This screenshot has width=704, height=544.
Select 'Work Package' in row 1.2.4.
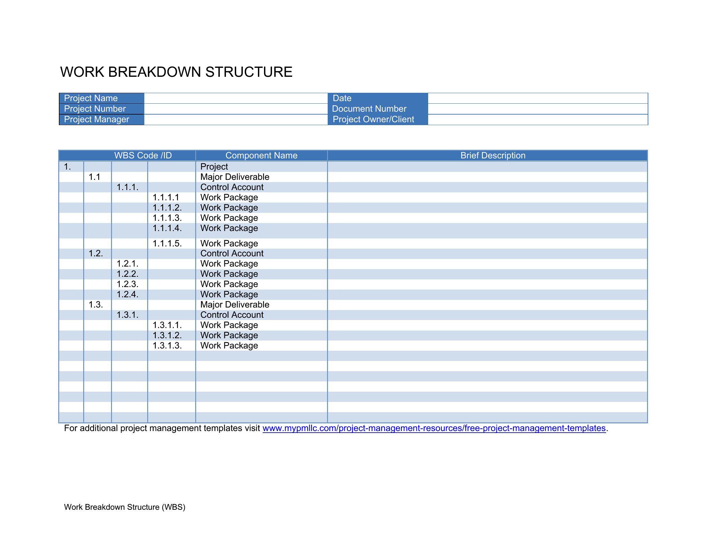coord(261,295)
